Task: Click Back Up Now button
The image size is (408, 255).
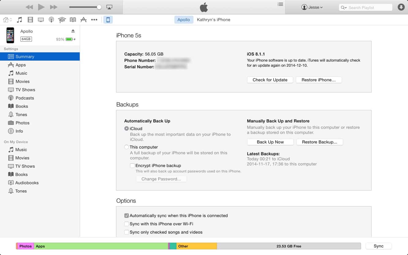Action: tap(270, 142)
